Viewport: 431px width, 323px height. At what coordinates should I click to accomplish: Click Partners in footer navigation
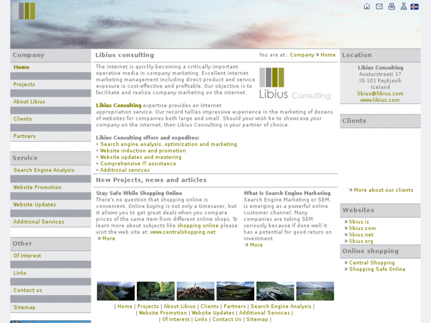pos(234,306)
